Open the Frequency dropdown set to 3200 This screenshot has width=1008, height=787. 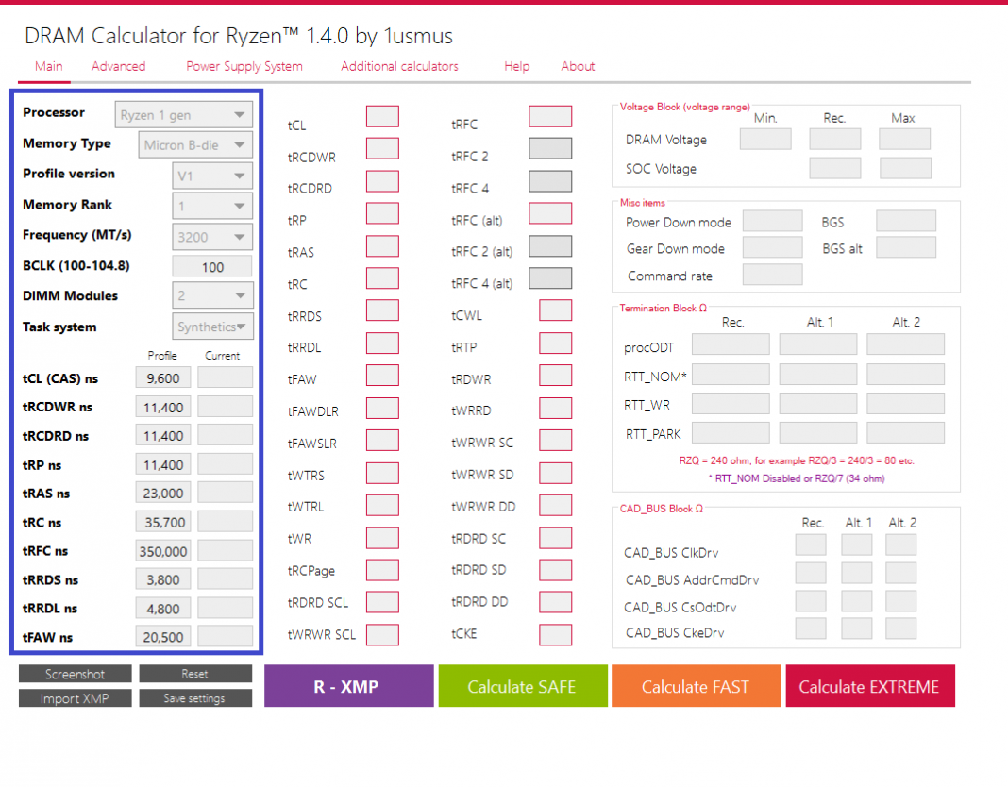tap(212, 237)
